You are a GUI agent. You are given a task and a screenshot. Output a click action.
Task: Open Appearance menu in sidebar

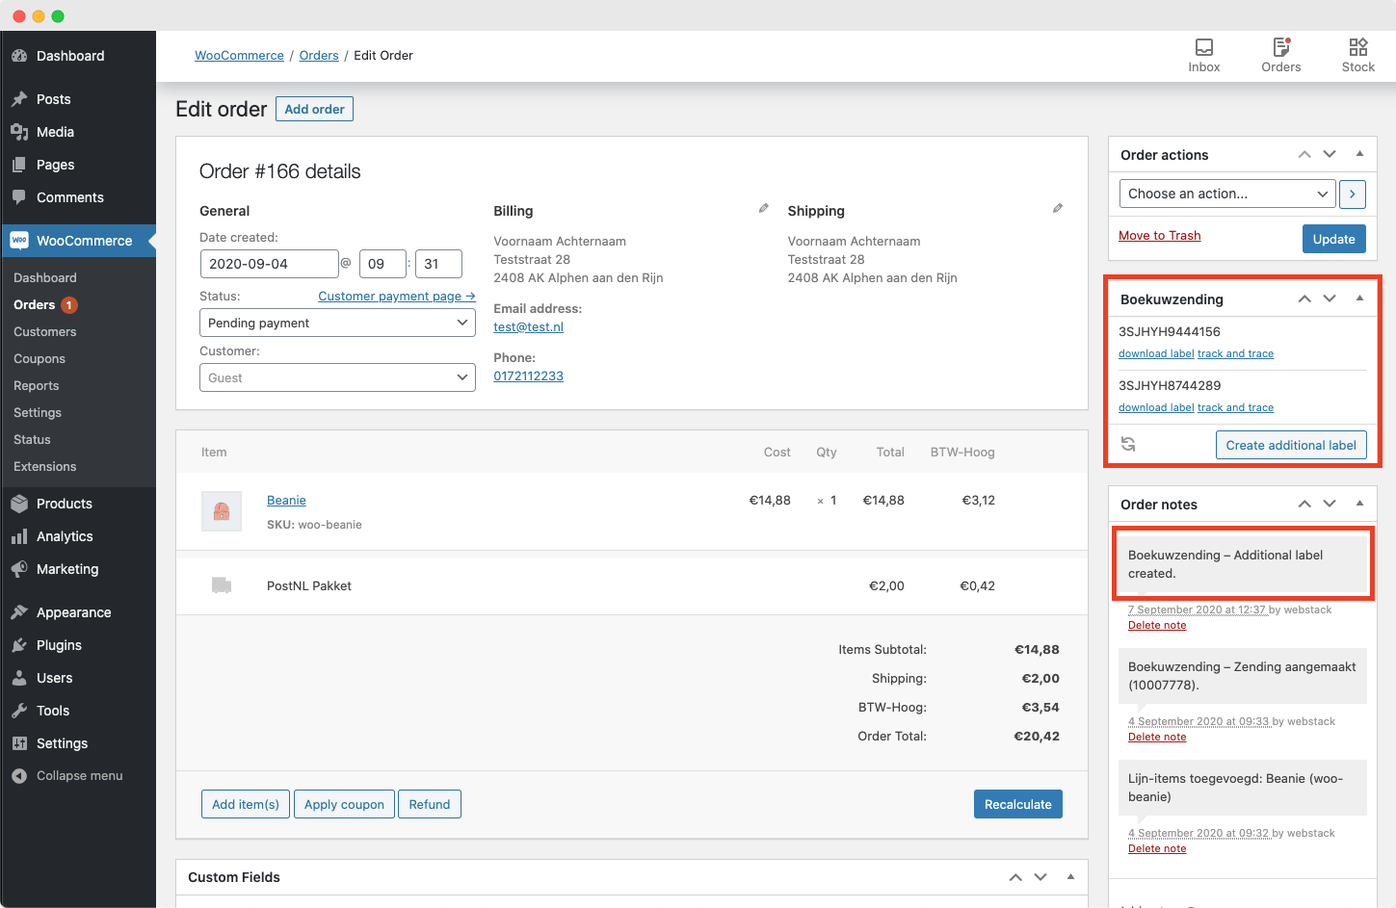coord(78,612)
